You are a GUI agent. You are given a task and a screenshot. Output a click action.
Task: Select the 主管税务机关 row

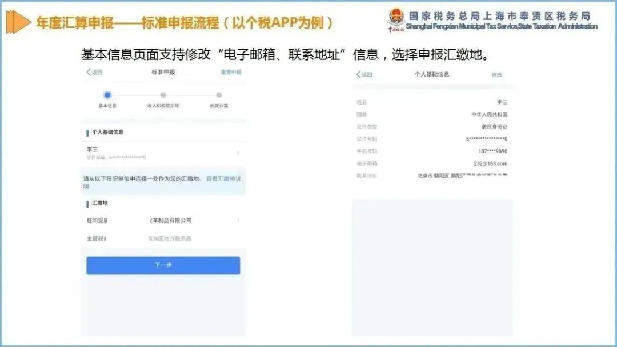(x=163, y=238)
